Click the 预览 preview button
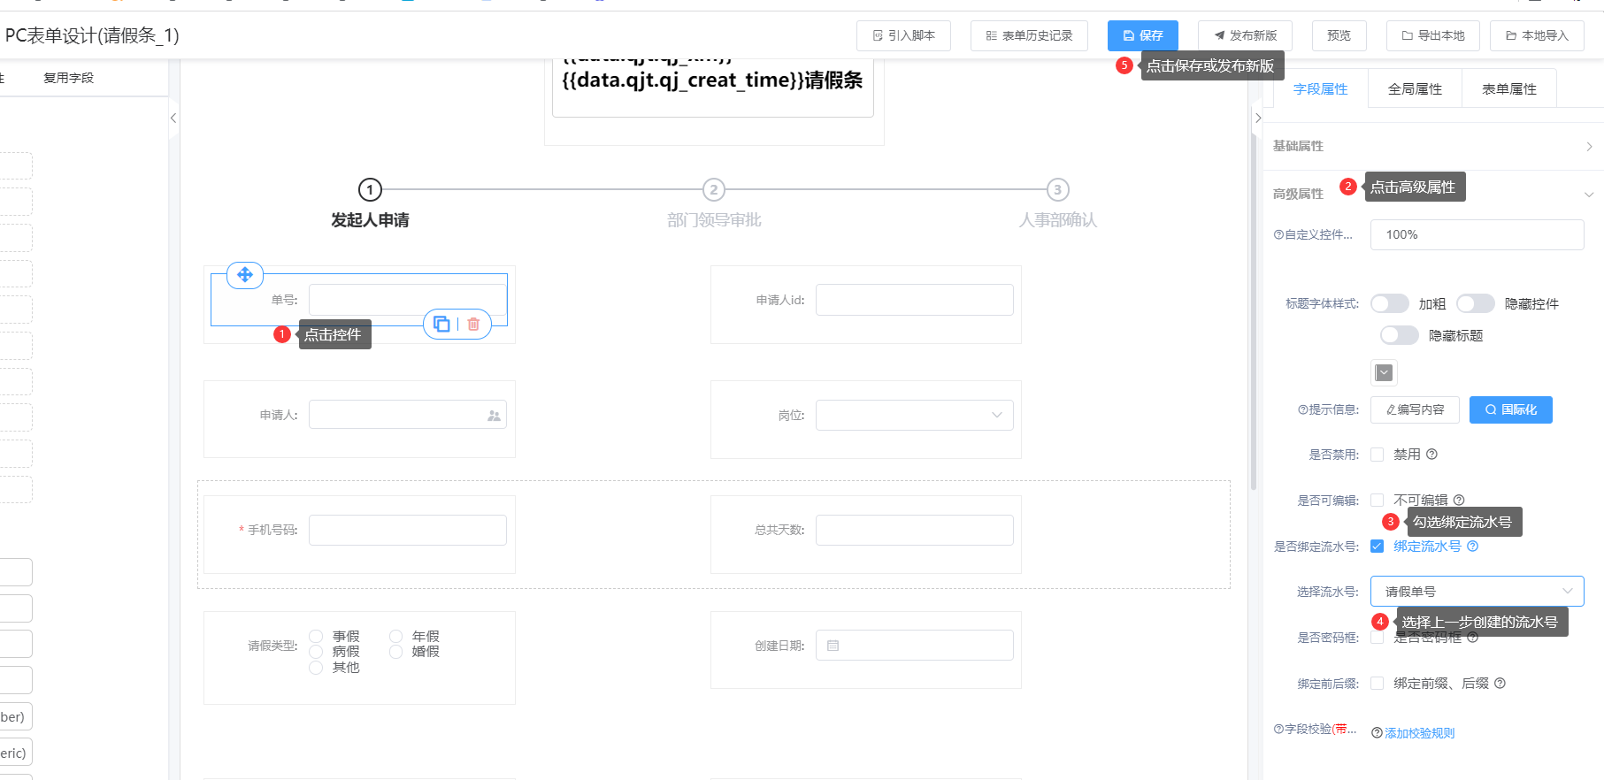 click(1339, 35)
